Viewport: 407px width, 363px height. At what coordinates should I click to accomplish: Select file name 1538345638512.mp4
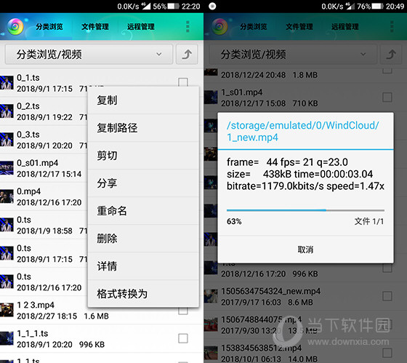[262, 348]
